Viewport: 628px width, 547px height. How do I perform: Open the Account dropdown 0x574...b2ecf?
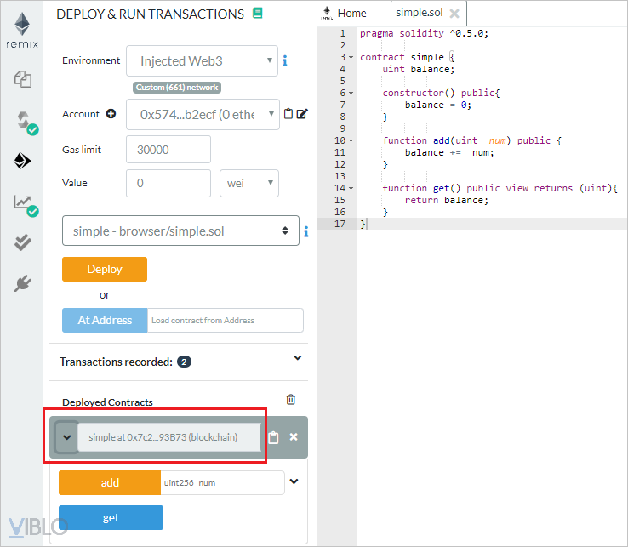[x=203, y=115]
